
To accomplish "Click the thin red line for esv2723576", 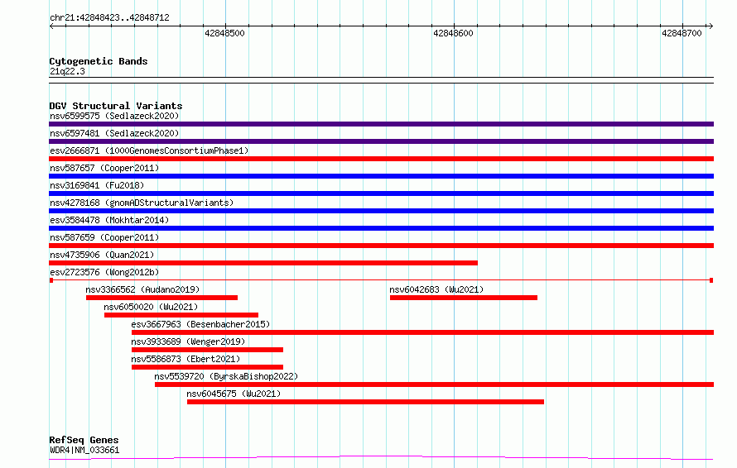I will point(381,280).
